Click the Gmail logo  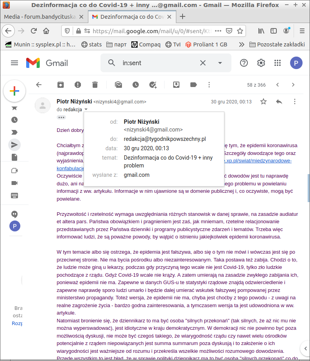47,63
